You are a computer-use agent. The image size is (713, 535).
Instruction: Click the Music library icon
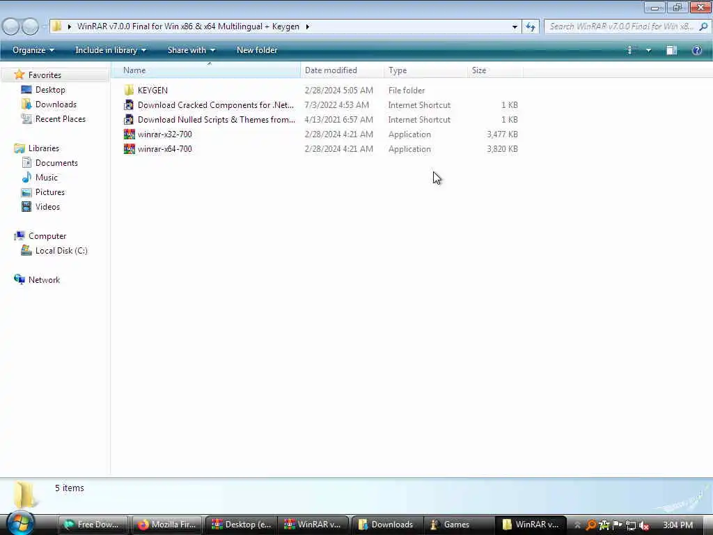[26, 178]
